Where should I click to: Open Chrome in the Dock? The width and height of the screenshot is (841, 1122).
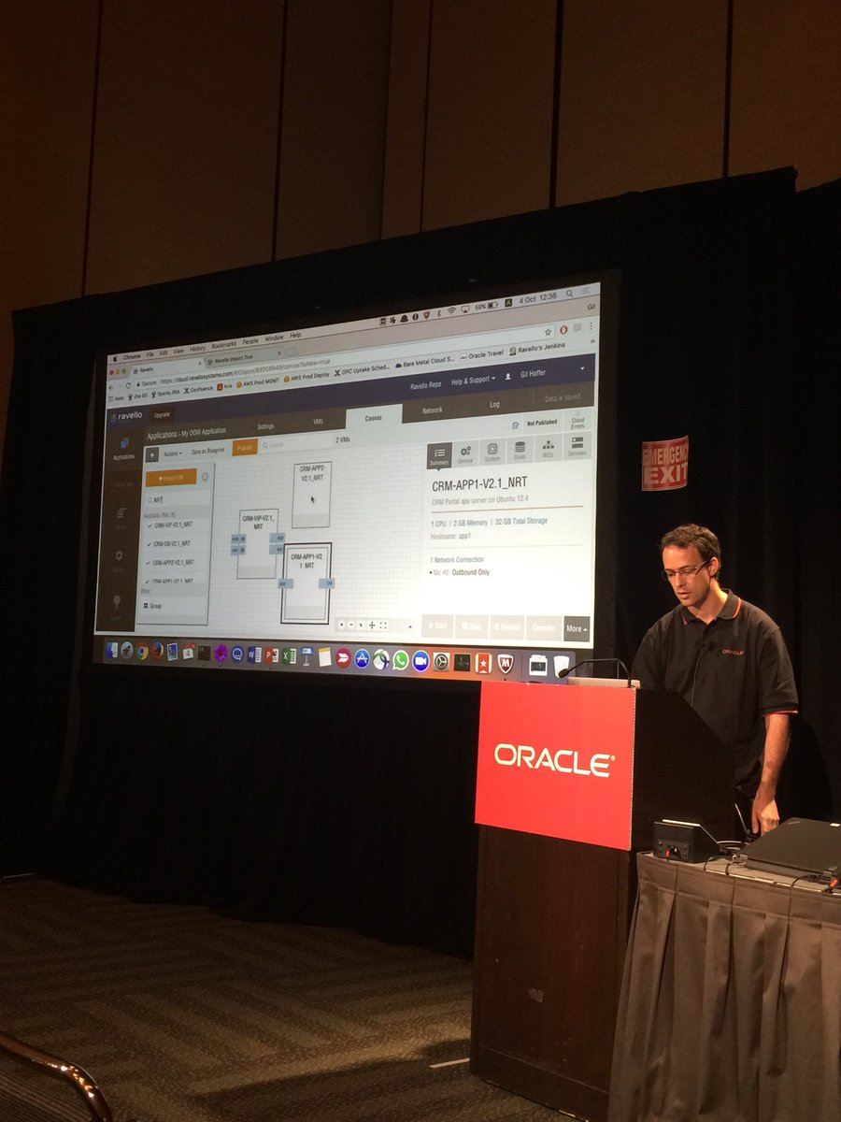[143, 652]
